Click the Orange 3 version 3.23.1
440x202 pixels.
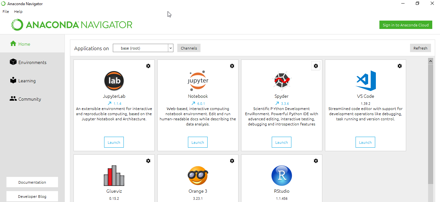click(x=198, y=198)
